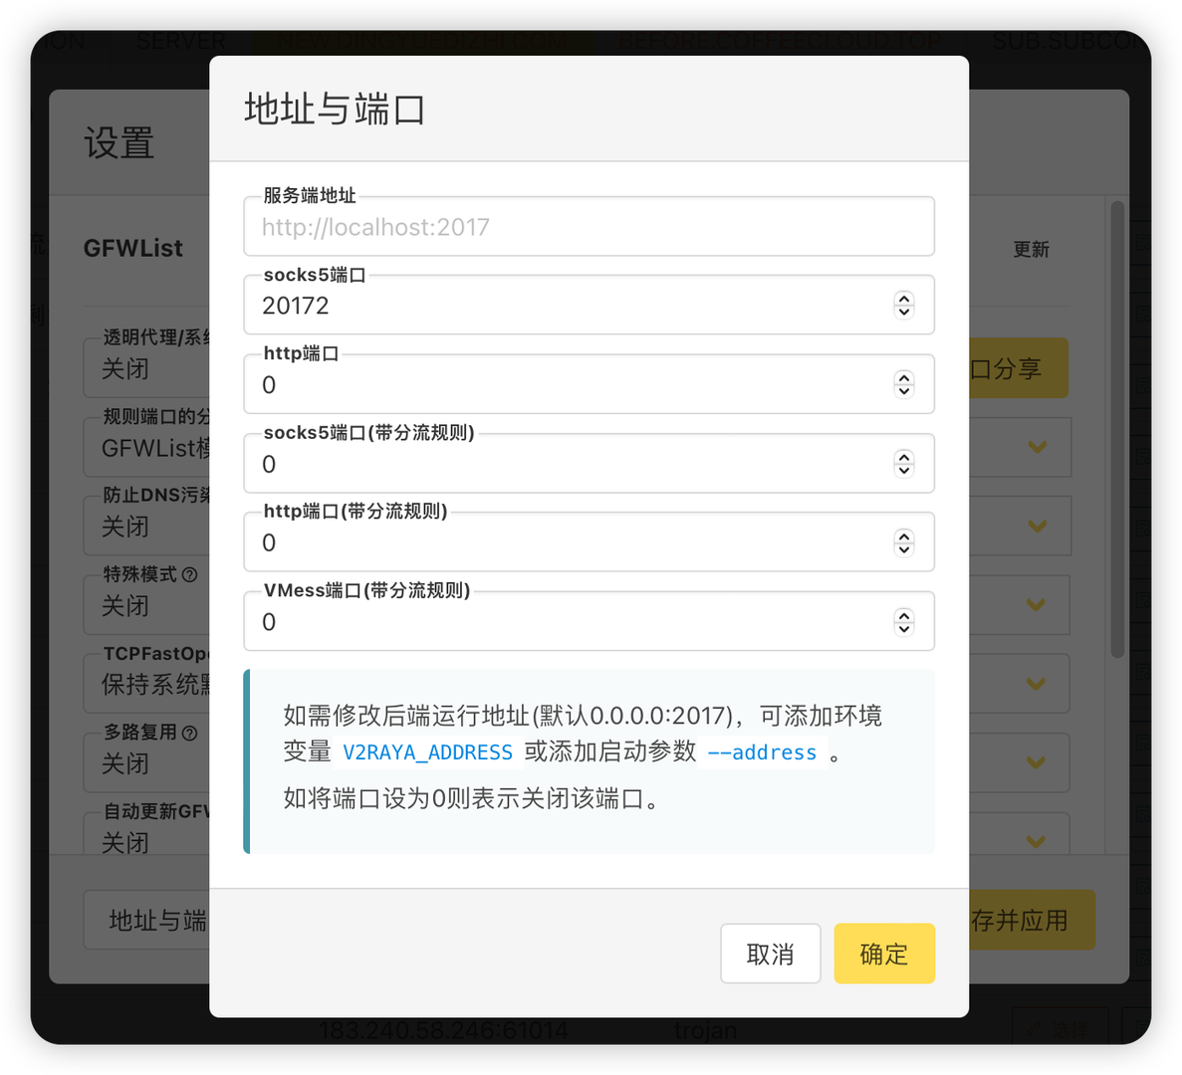Click the socks5端口 stepper arrows
The height and width of the screenshot is (1075, 1182).
903,305
